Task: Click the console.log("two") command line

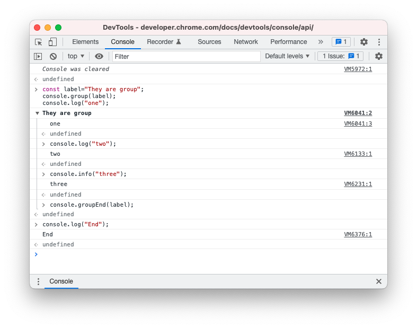Action: 83,144
